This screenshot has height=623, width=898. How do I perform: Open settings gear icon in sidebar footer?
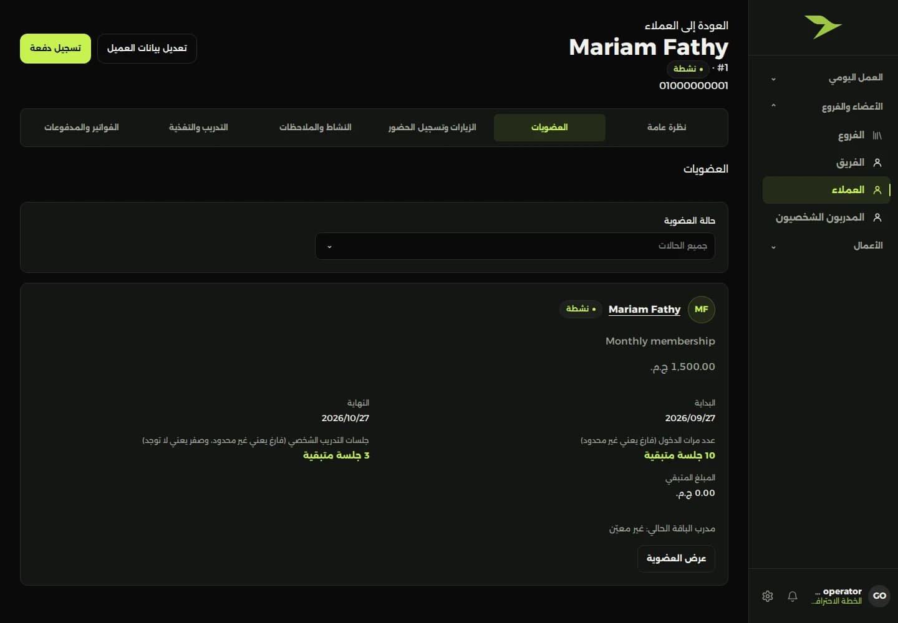tap(768, 596)
